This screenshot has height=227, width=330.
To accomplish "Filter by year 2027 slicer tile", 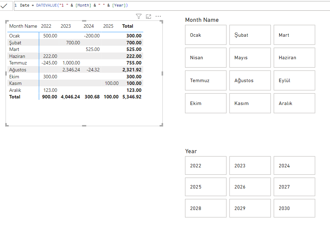I will pyautogui.click(x=294, y=187).
